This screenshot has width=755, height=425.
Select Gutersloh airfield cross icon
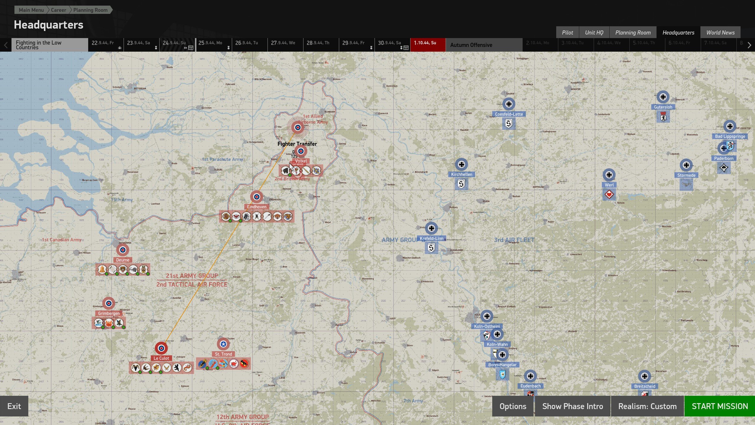click(x=663, y=97)
